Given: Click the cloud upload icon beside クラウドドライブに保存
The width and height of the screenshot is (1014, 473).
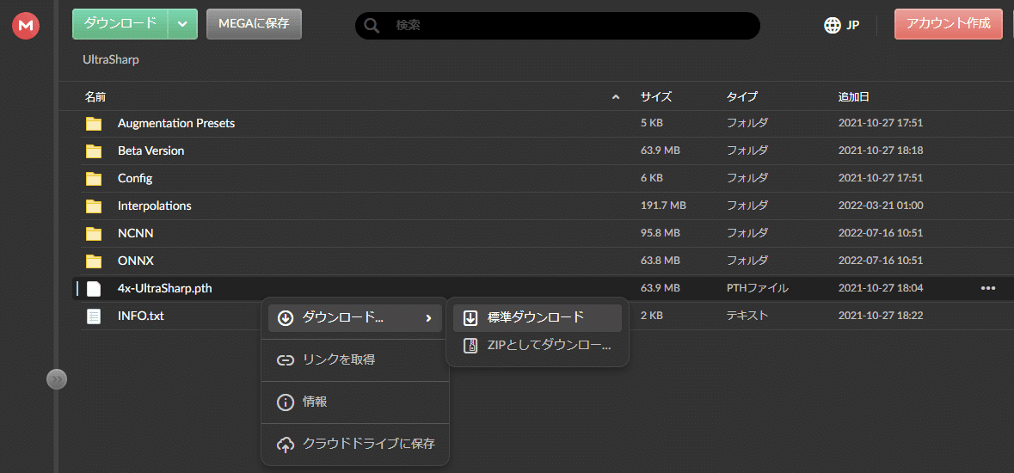Looking at the screenshot, I should click(x=285, y=445).
